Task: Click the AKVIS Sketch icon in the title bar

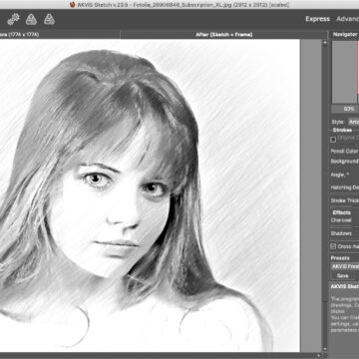Action: (x=73, y=4)
